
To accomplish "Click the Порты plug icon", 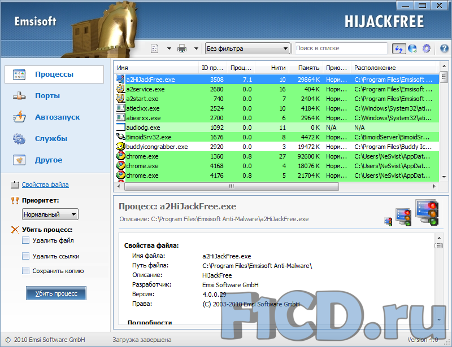I will coord(19,96).
